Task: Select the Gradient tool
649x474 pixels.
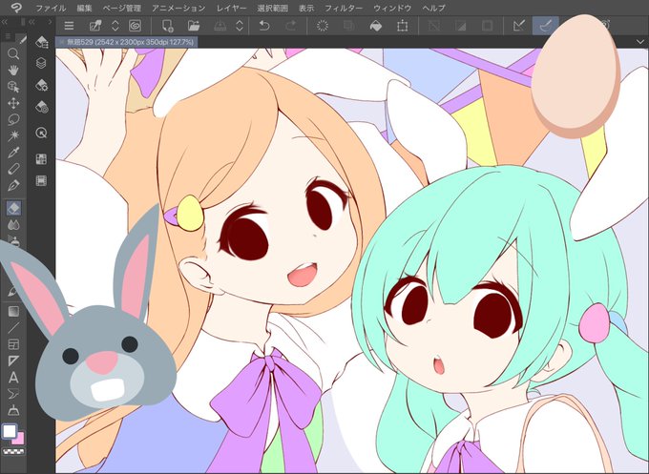Action: coord(13,311)
